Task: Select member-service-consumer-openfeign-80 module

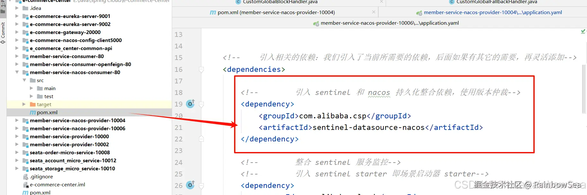Action: [80, 64]
